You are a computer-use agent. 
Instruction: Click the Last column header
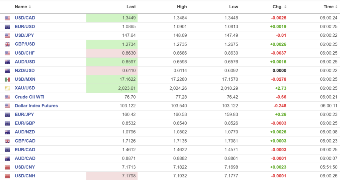(x=131, y=7)
